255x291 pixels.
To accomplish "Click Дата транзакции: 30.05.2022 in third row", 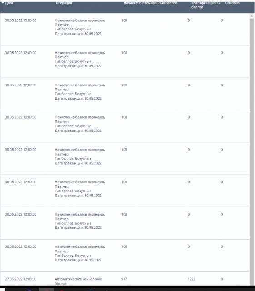I will tap(78, 98).
